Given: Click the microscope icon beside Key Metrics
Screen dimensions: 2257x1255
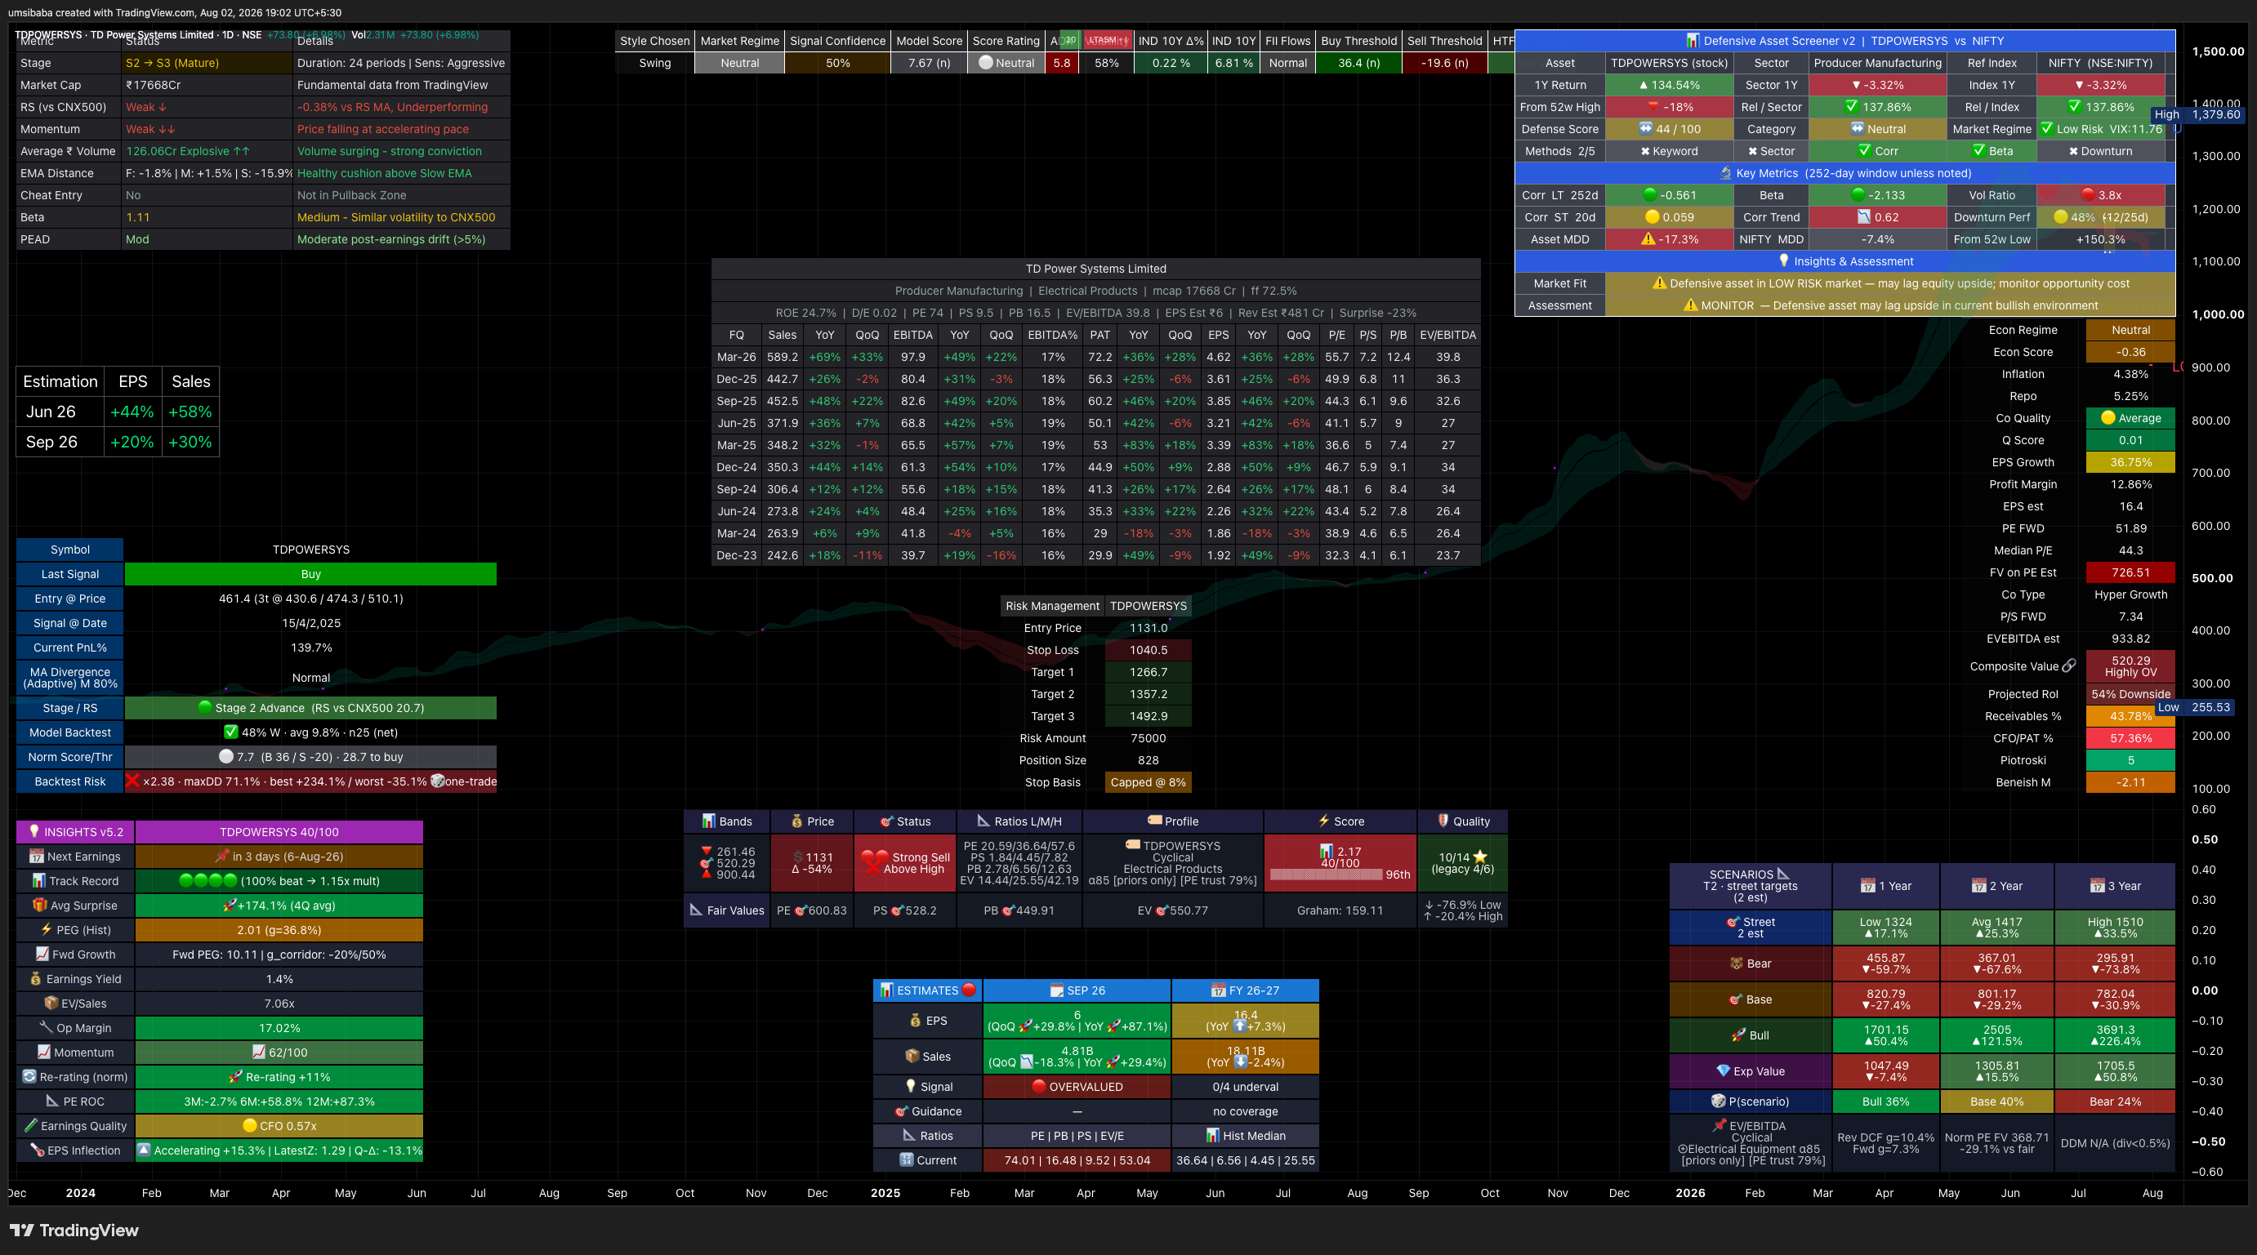Looking at the screenshot, I should point(1725,173).
